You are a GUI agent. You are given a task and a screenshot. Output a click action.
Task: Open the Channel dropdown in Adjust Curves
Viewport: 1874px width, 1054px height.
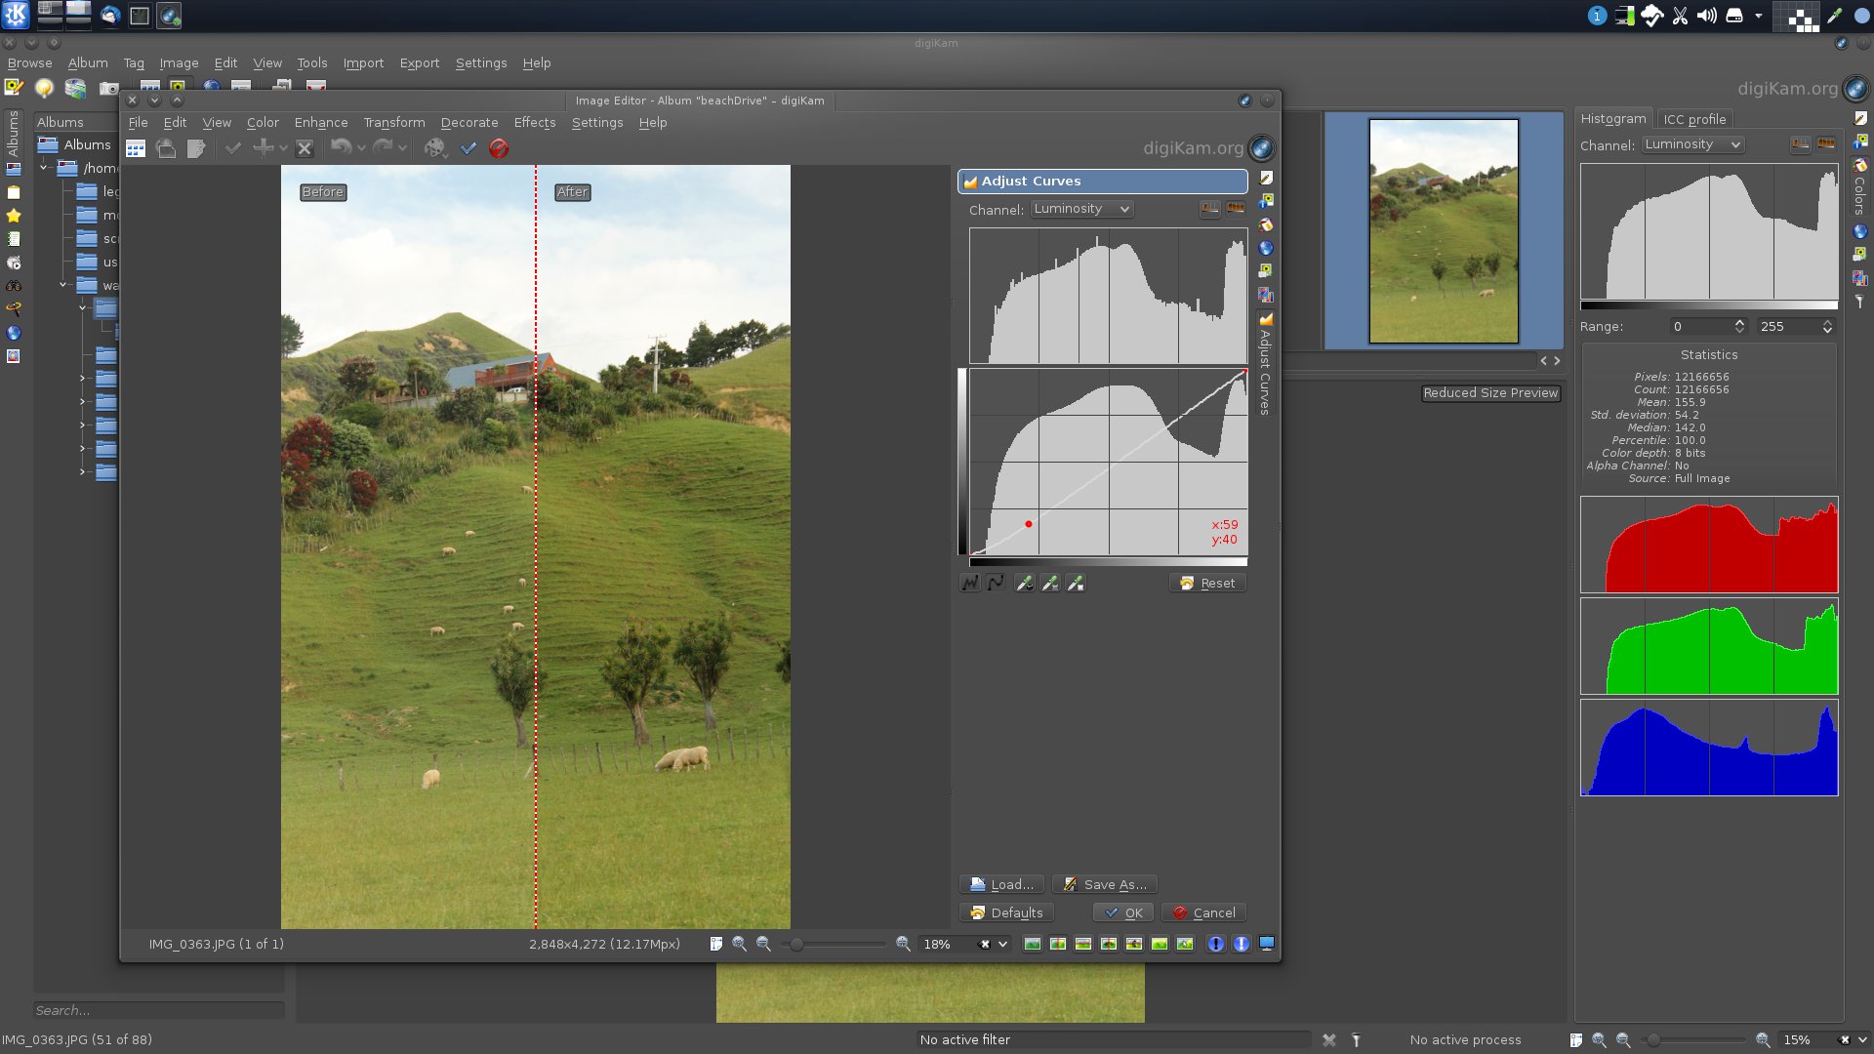click(1081, 209)
